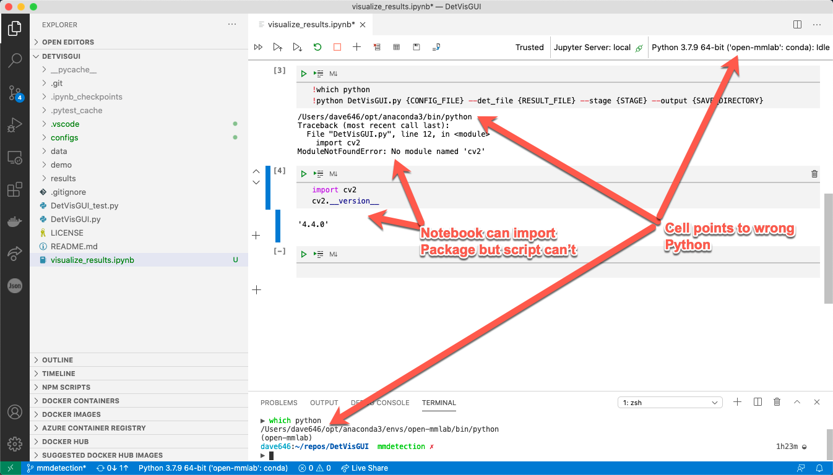This screenshot has width=833, height=475.
Task: Open the 1: zsh terminal dropdown
Action: 670,402
